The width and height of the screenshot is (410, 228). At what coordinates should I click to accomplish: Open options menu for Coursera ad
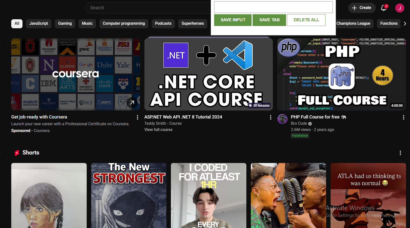click(137, 117)
